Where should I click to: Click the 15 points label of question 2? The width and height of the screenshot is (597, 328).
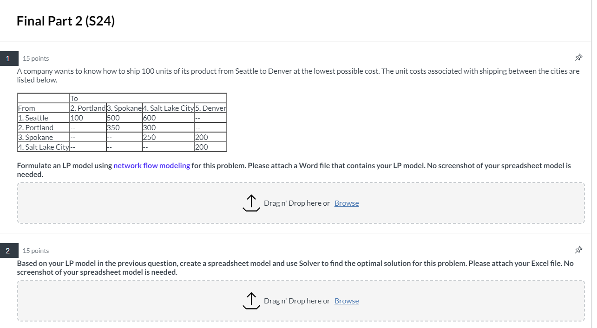pos(35,250)
